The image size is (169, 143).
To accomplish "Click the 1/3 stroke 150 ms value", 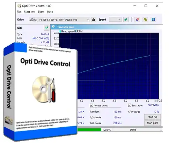I will [x=117, y=118].
